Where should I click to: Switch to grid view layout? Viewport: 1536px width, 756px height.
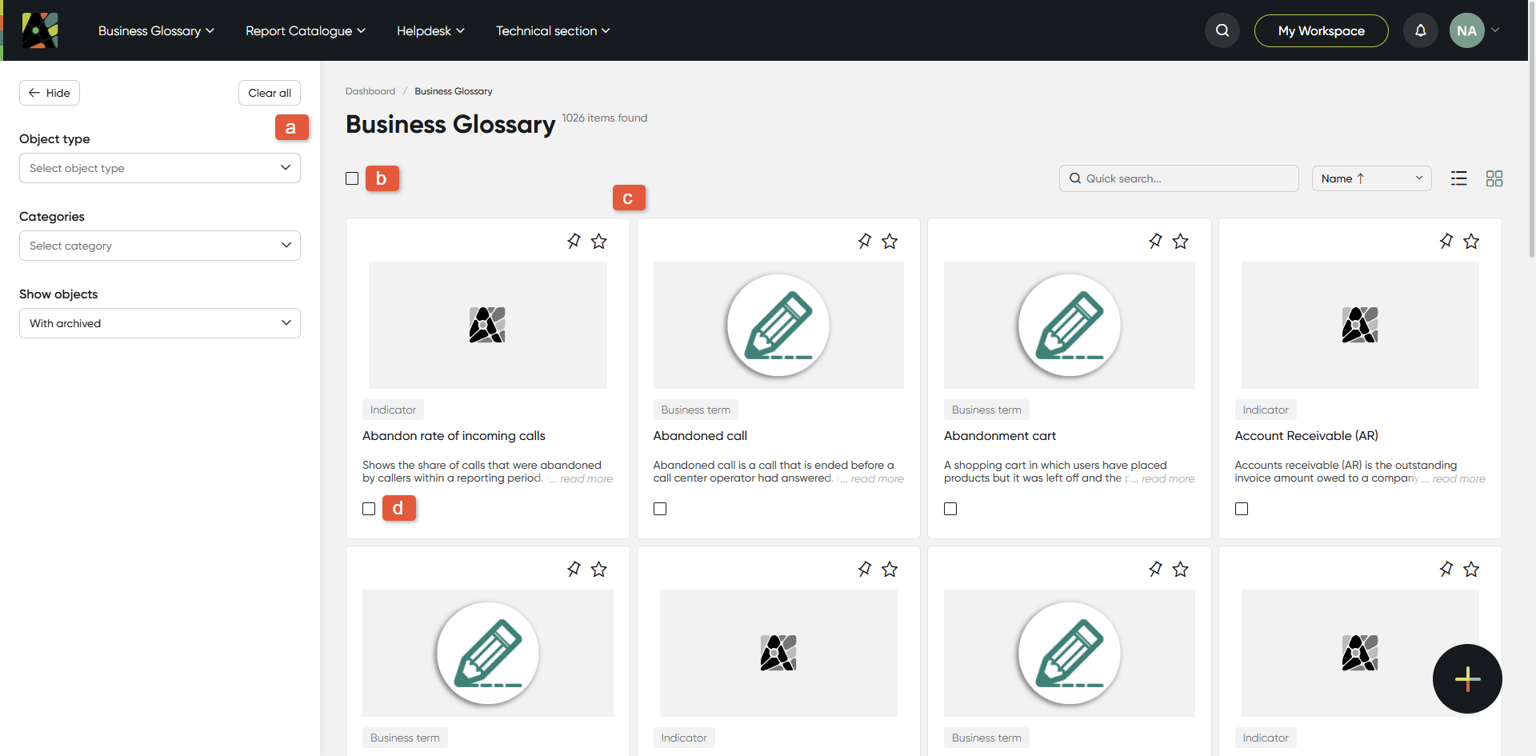click(x=1494, y=178)
